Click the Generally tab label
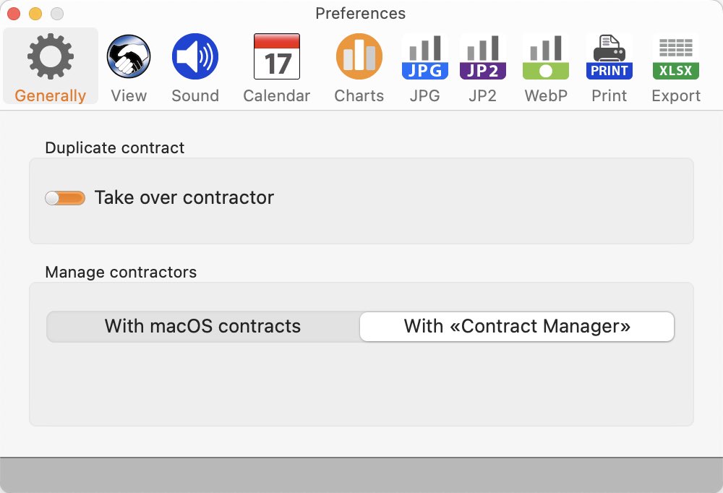This screenshot has width=723, height=493. pyautogui.click(x=51, y=95)
